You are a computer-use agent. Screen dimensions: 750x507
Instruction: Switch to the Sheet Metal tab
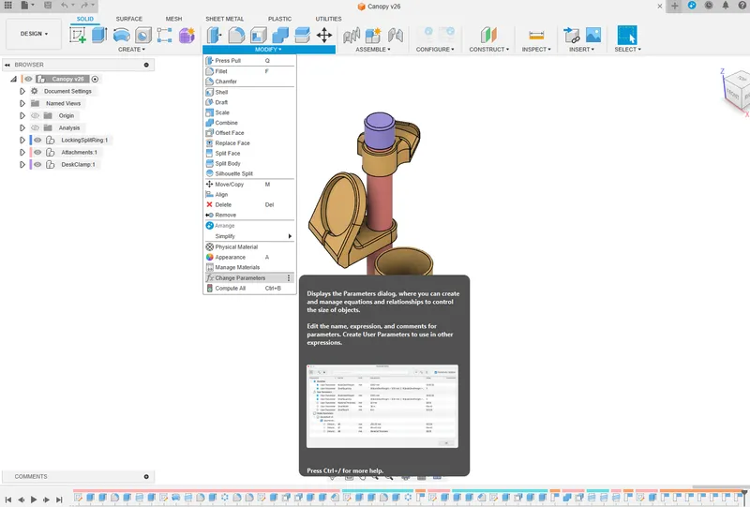224,19
